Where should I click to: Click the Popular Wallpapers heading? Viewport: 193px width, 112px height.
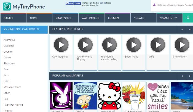[68, 75]
